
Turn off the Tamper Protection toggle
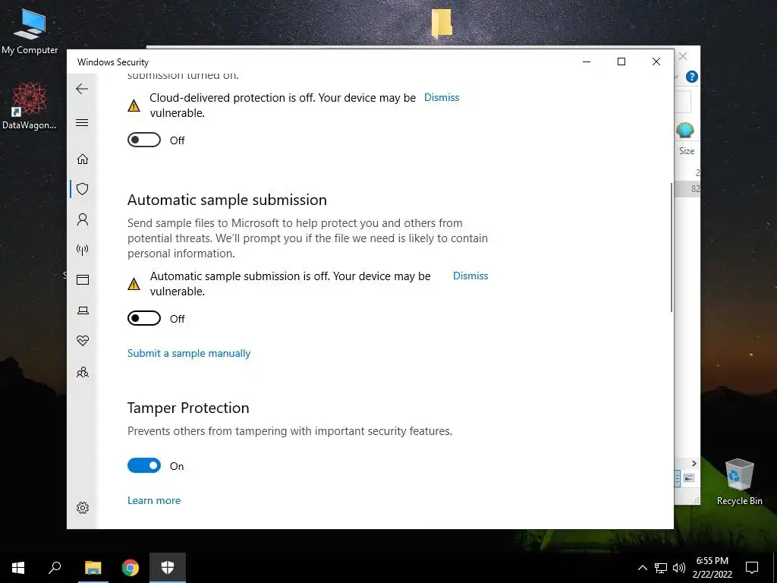[x=143, y=465]
